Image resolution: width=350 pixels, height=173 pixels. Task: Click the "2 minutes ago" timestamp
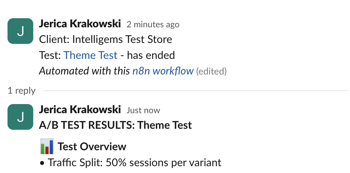153,24
